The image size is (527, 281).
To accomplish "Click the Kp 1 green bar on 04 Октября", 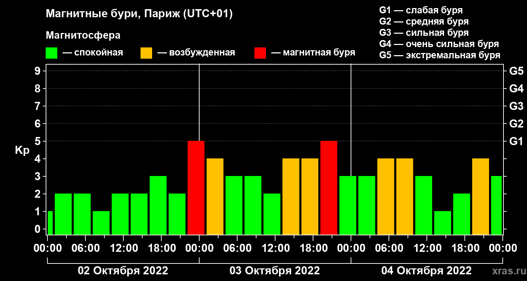I will 443,223.
